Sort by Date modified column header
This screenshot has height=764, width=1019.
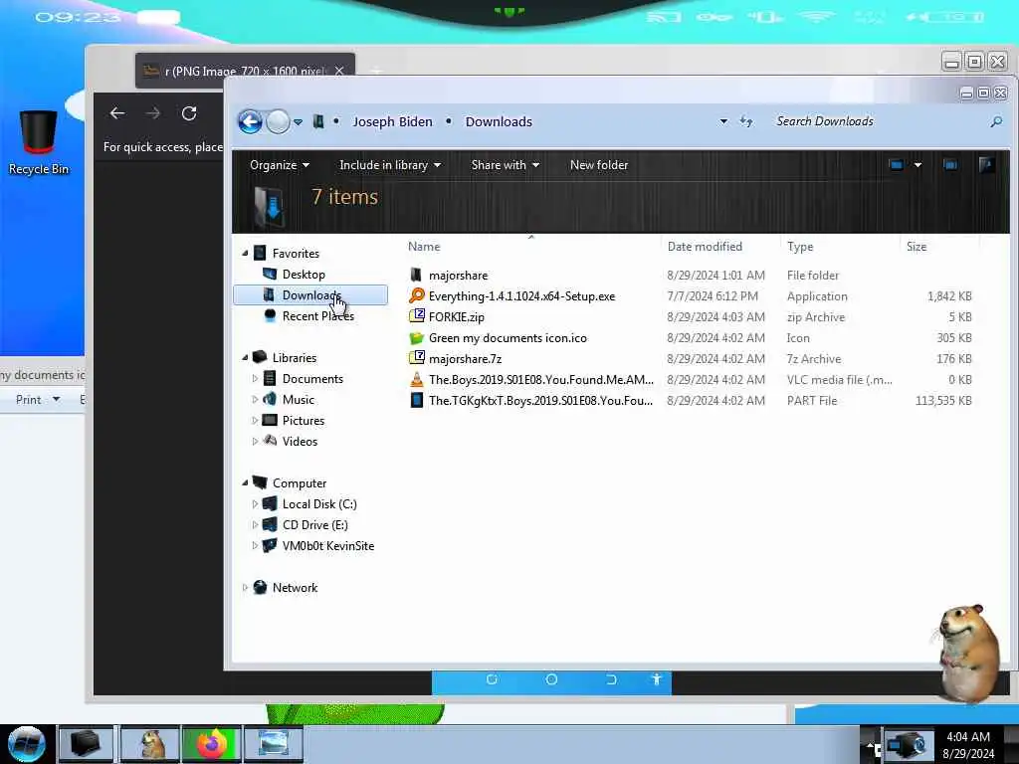(705, 247)
